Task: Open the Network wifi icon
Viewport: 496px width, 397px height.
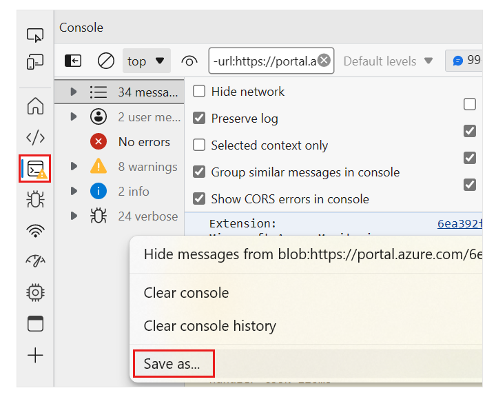Action: tap(35, 231)
